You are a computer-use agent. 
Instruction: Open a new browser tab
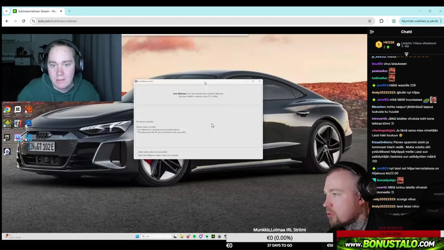pyautogui.click(x=69, y=11)
